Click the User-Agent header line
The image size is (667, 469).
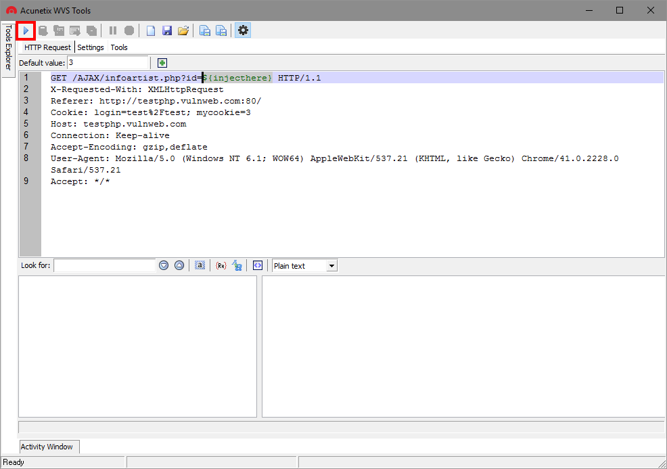click(334, 158)
